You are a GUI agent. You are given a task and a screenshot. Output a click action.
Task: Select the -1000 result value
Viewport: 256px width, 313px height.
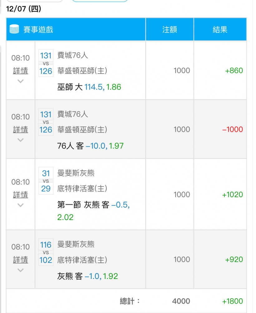[233, 129]
